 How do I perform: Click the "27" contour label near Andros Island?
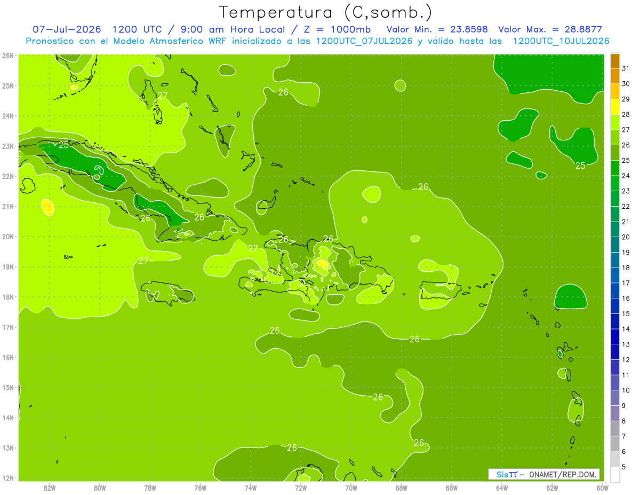163,96
